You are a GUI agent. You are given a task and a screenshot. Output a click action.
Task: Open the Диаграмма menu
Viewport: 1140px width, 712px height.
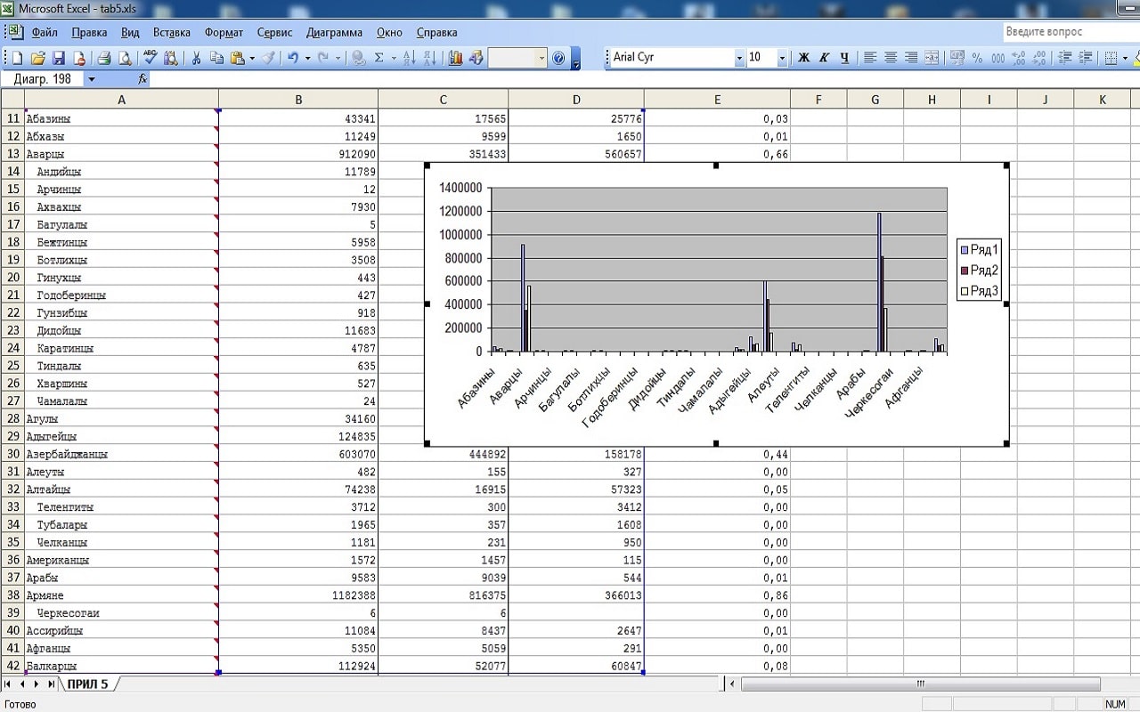(334, 32)
